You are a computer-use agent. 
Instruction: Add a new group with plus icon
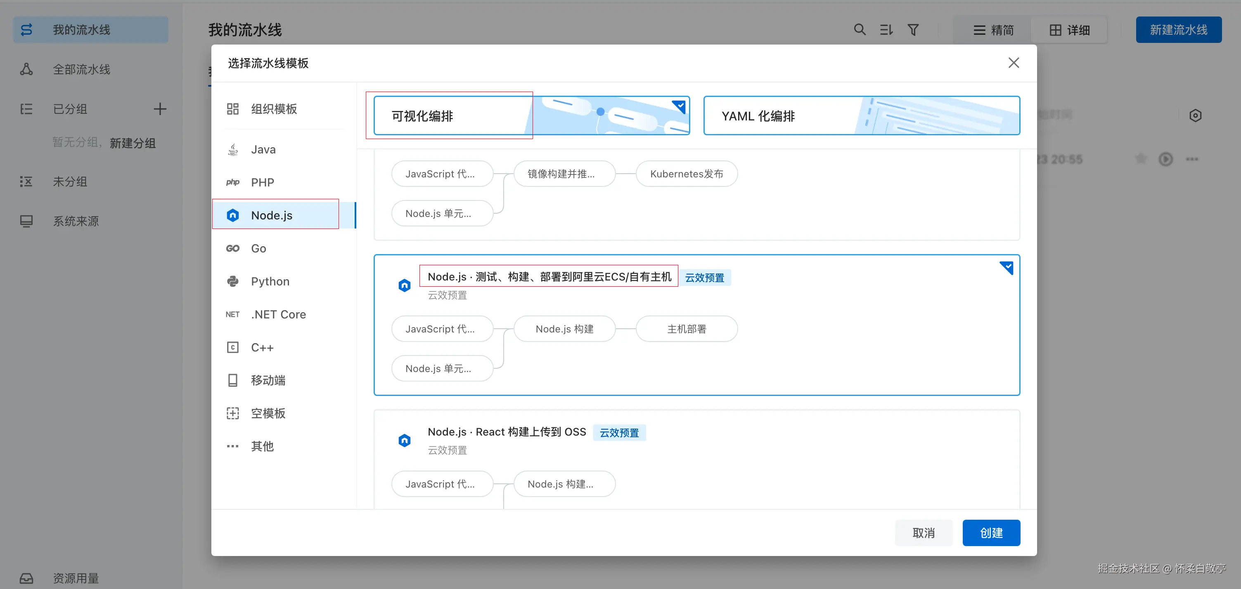click(160, 109)
